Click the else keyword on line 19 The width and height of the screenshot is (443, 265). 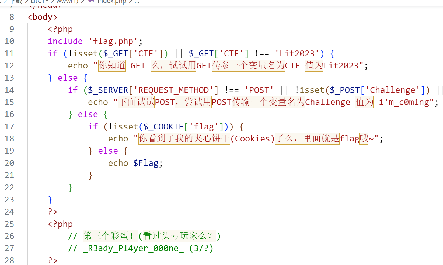108,151
